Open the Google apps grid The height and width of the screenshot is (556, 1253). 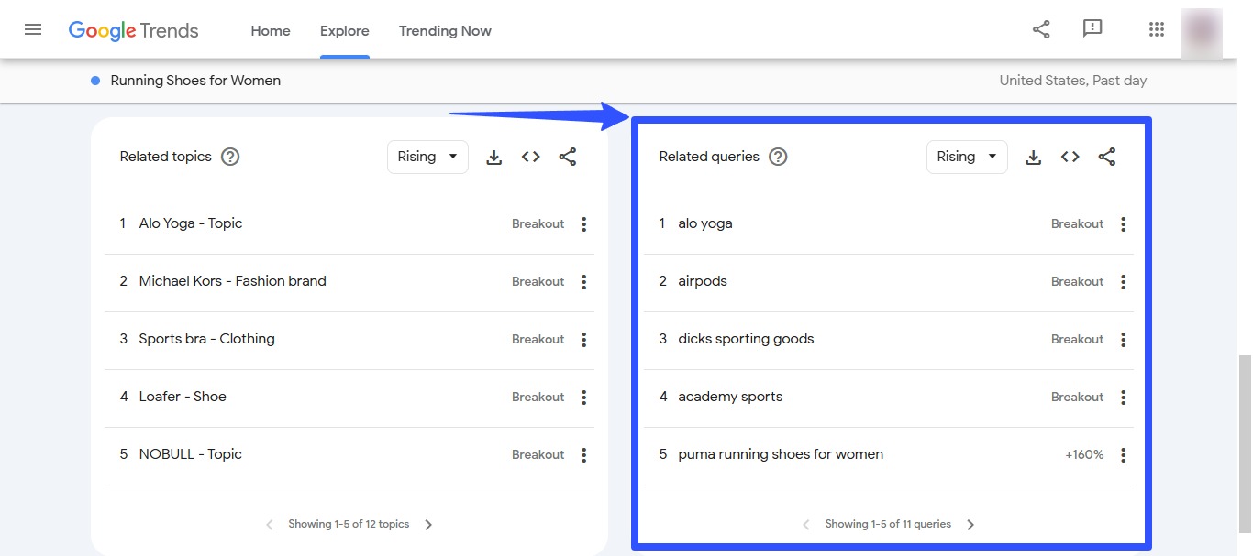coord(1157,29)
